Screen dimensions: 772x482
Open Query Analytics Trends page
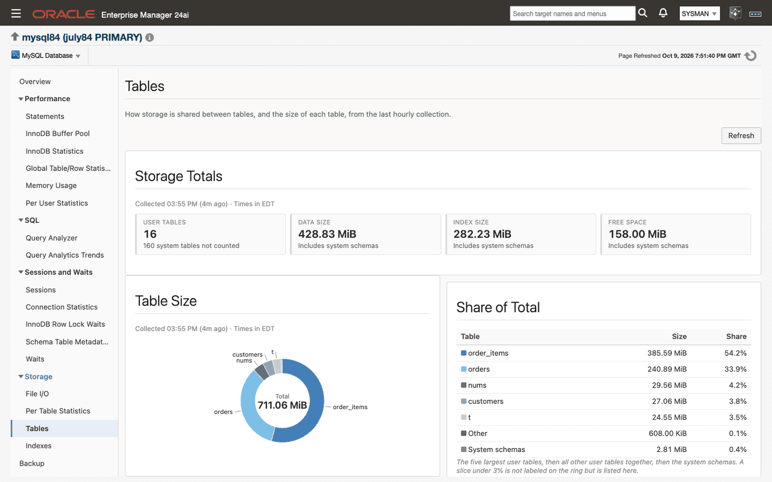click(65, 255)
